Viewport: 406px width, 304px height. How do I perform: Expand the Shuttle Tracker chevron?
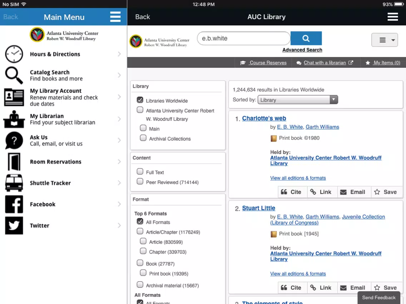[119, 183]
